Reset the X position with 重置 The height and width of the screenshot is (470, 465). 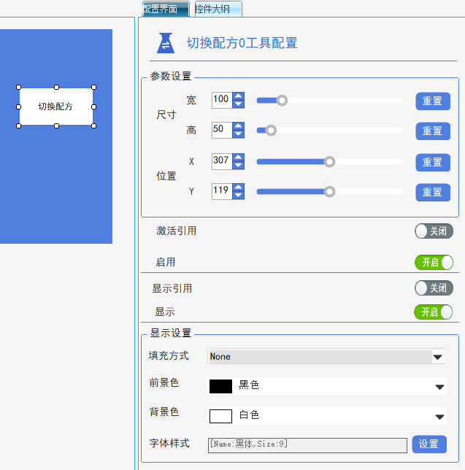pos(433,162)
